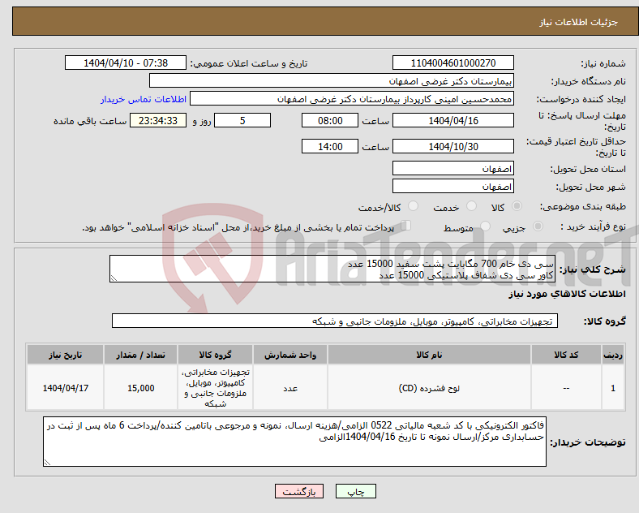Click the گروه کالا table column header
This screenshot has height=513, width=639.
point(215,355)
